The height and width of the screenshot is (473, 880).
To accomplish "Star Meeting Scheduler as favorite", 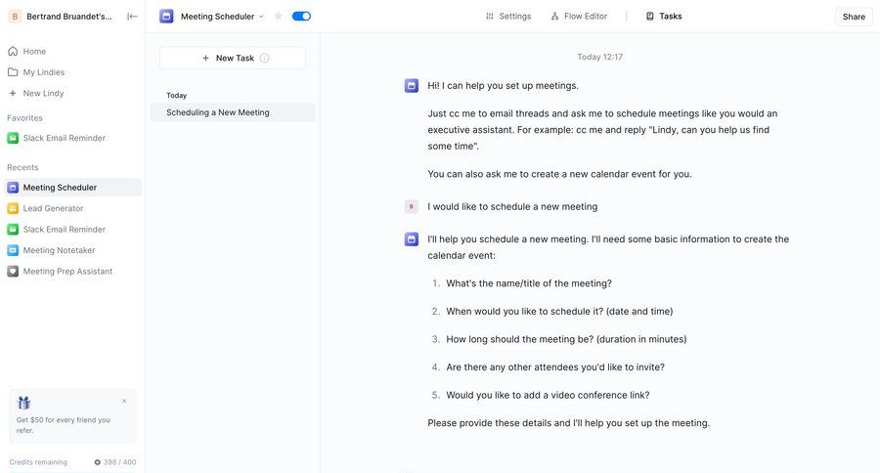I will 278,16.
